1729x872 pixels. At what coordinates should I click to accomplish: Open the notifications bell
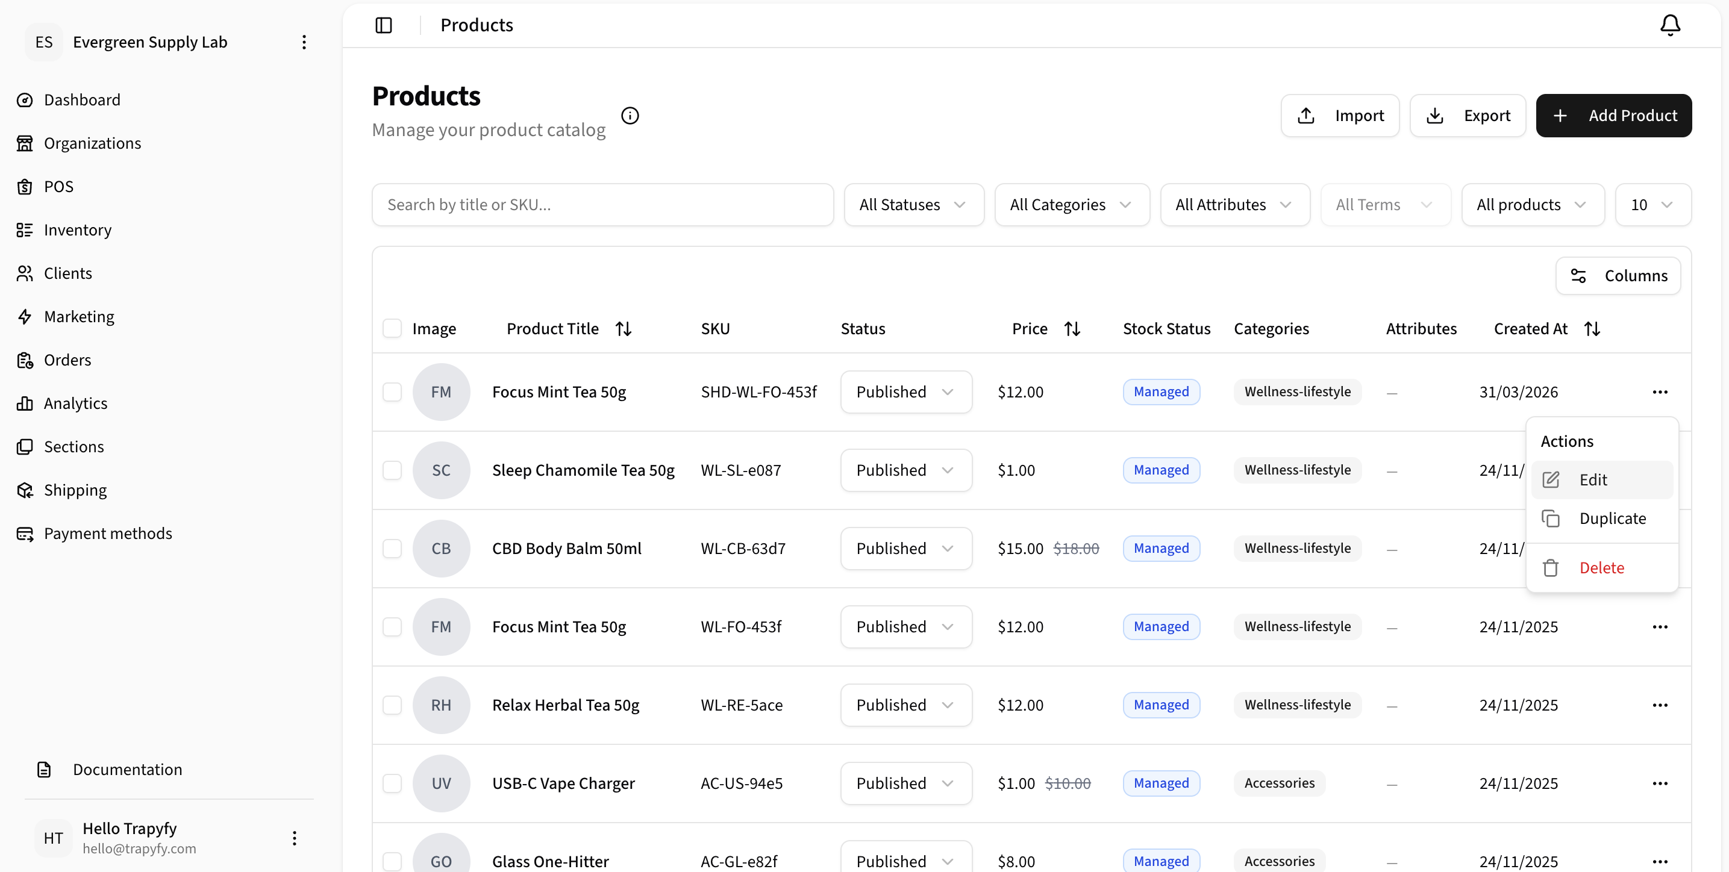tap(1670, 25)
